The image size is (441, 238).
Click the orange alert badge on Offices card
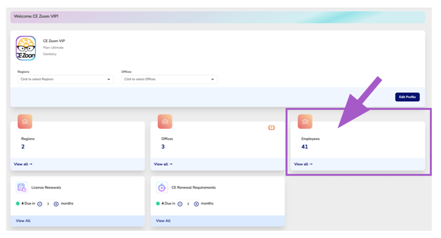[x=271, y=128]
